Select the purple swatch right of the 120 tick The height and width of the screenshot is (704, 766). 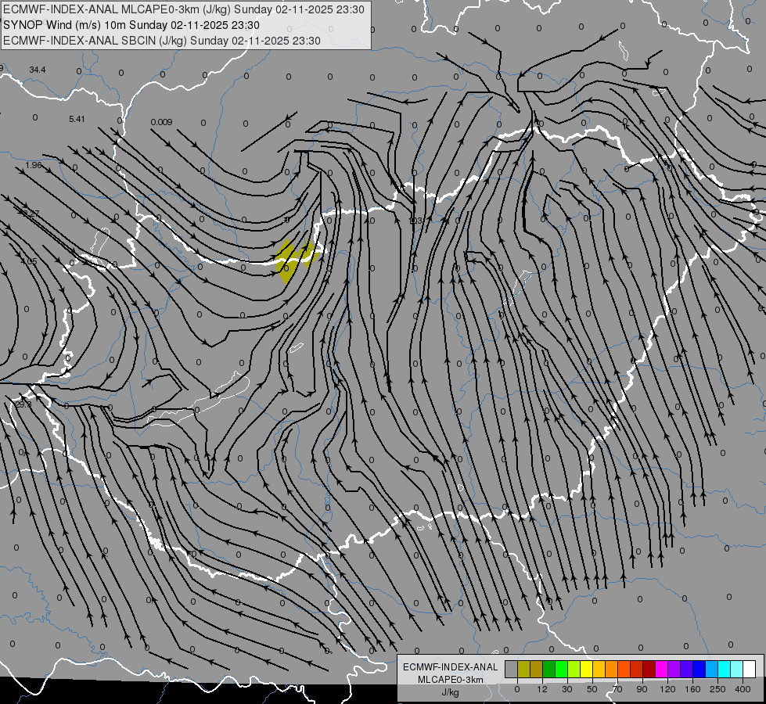(x=674, y=669)
